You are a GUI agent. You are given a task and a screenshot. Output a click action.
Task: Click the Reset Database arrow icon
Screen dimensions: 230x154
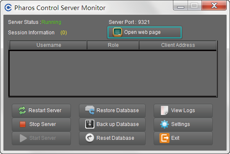[x=90, y=138]
